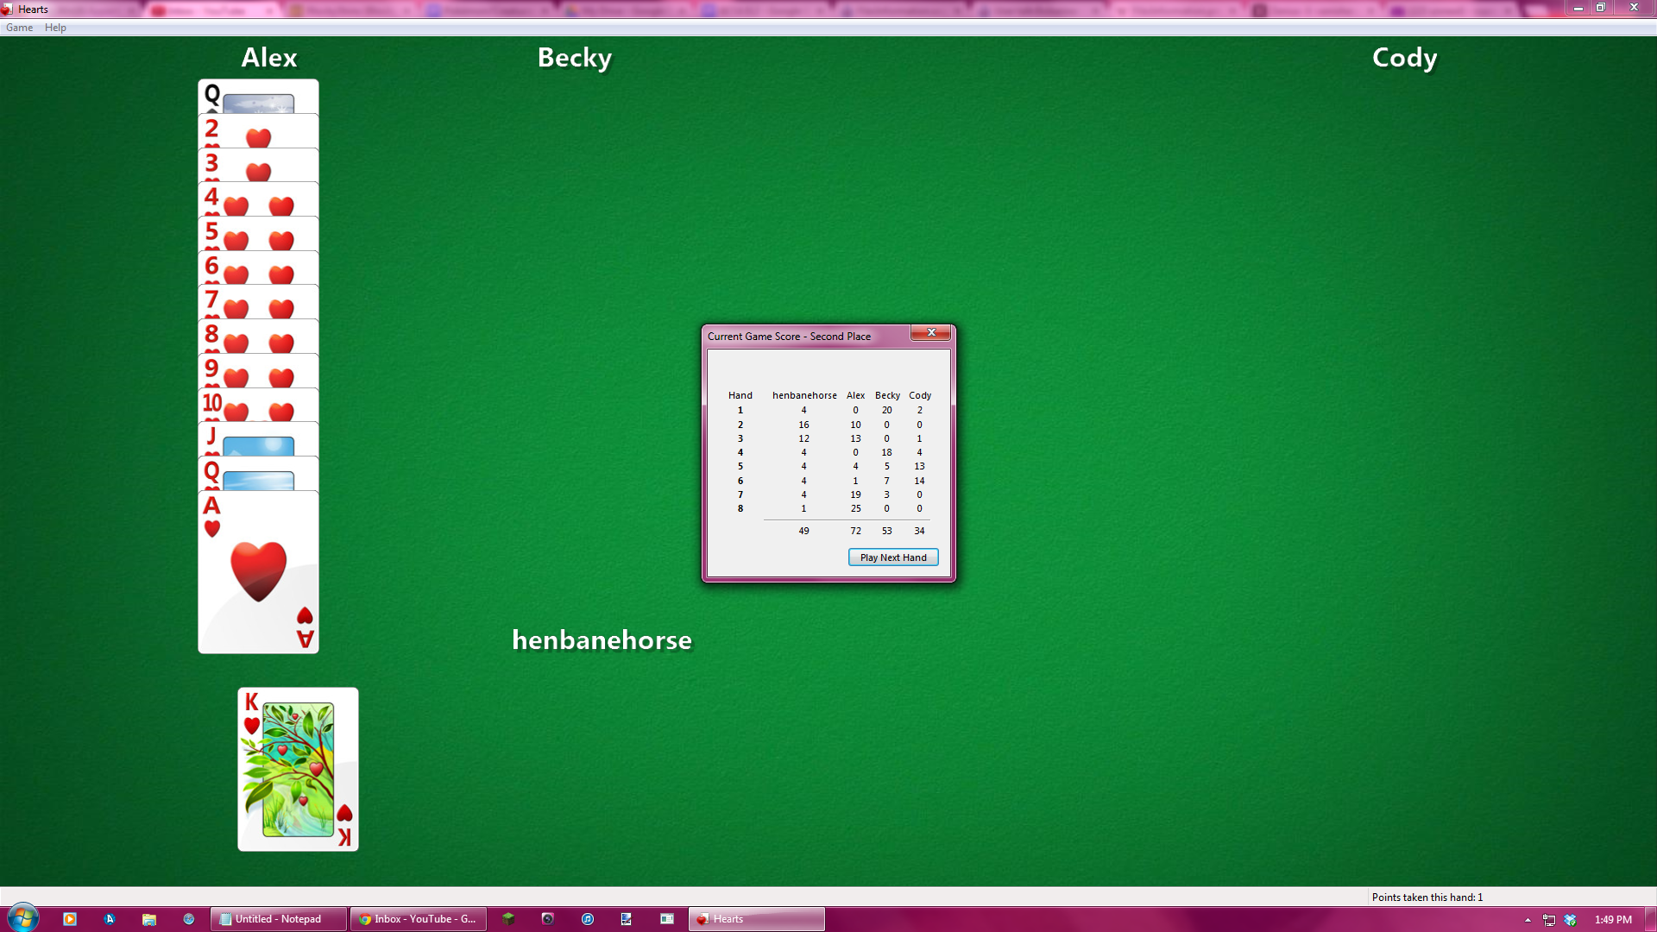Launch Windows Media Player from taskbar
Screen dimensions: 1657x932
(x=70, y=919)
